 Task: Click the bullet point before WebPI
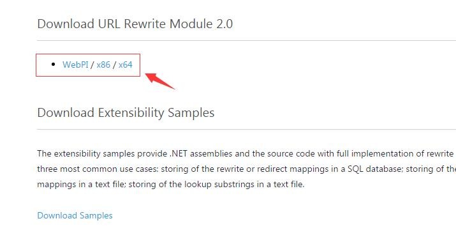click(x=53, y=65)
